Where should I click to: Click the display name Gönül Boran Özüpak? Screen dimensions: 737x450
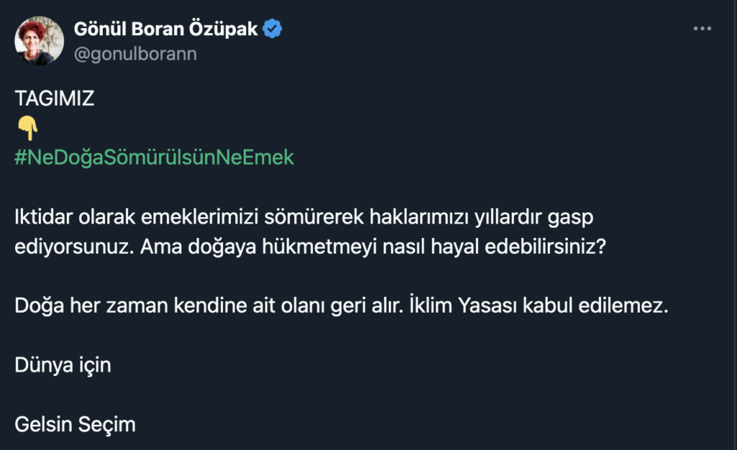click(166, 29)
